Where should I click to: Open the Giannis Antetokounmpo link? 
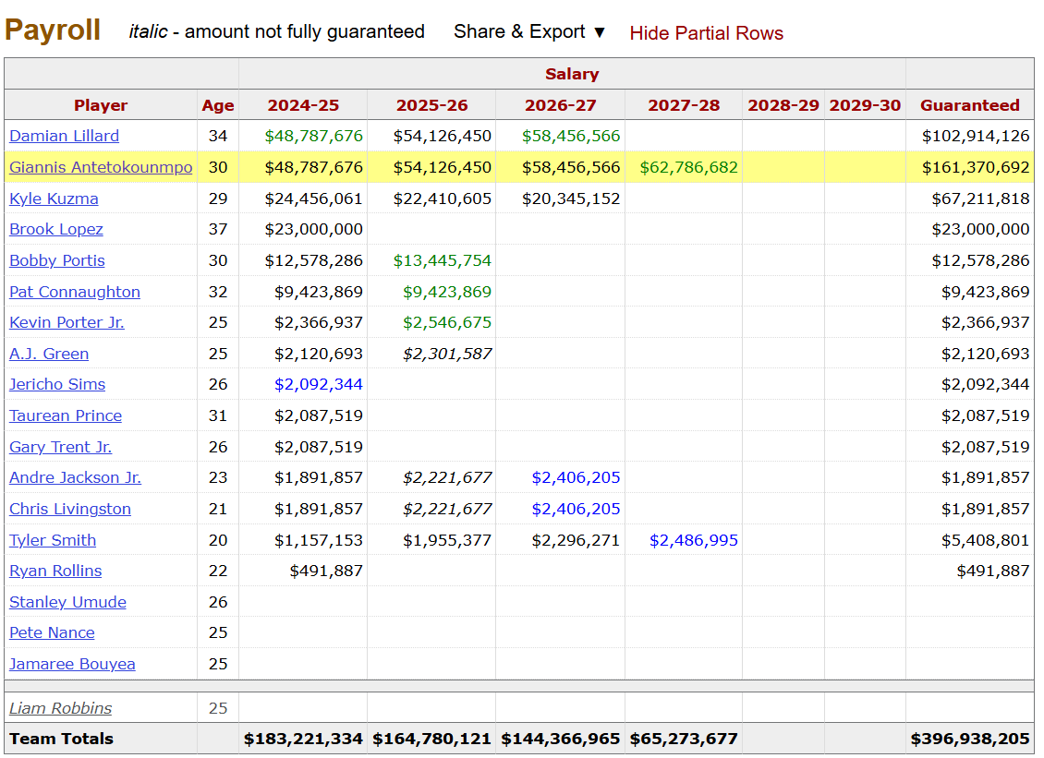[101, 167]
